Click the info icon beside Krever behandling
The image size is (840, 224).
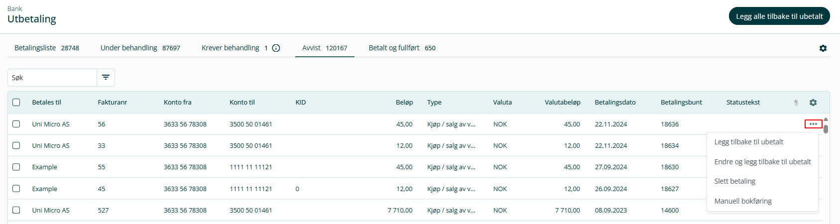click(276, 48)
